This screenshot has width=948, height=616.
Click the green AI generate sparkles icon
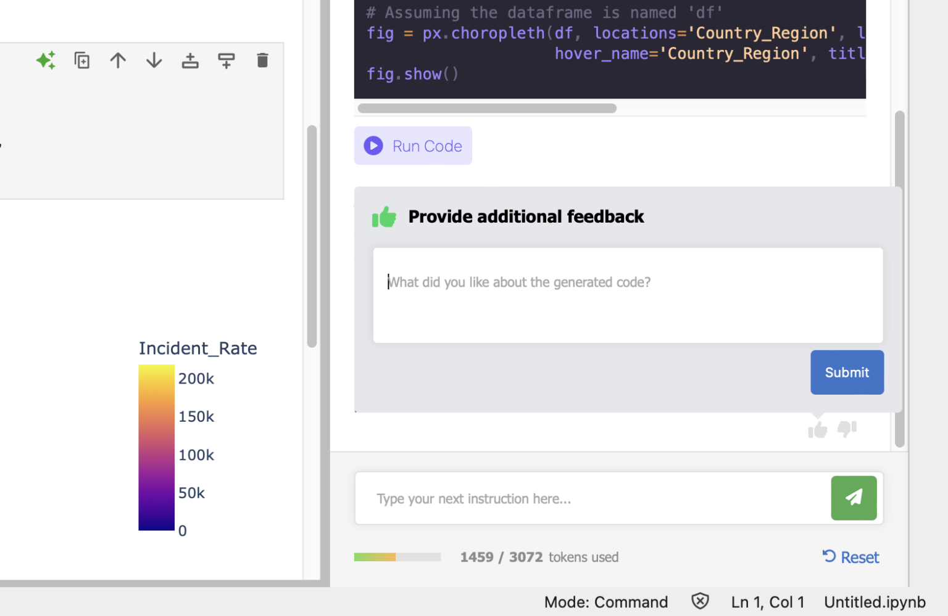pos(46,60)
